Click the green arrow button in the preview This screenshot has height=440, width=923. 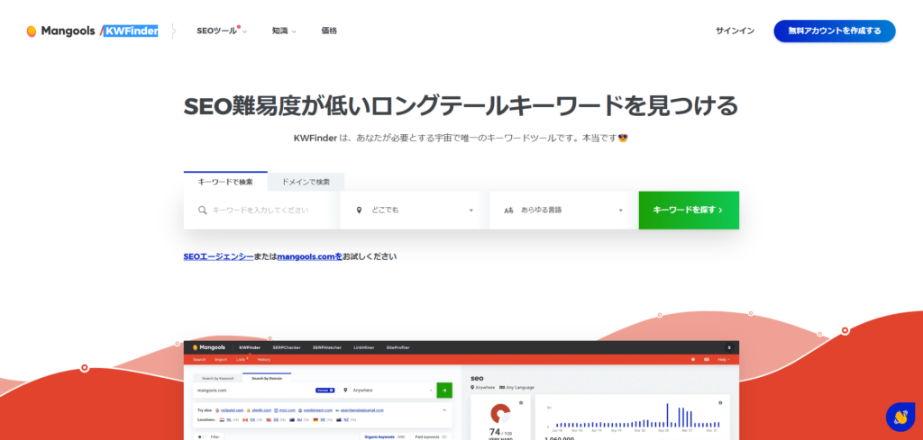point(444,391)
